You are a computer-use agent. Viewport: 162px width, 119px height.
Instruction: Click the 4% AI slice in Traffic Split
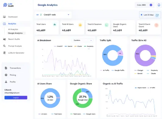pos(120,53)
